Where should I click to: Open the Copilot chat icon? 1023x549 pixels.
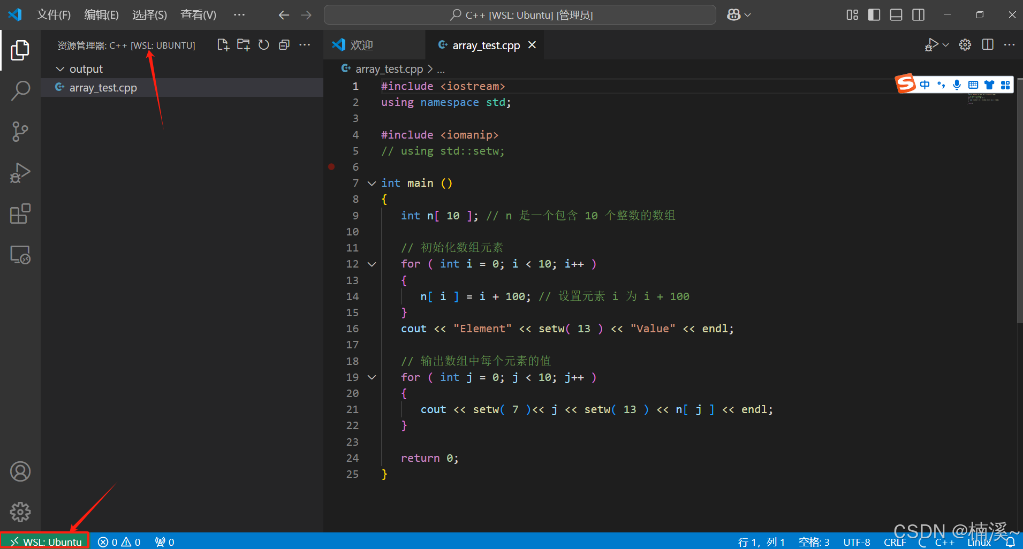733,15
